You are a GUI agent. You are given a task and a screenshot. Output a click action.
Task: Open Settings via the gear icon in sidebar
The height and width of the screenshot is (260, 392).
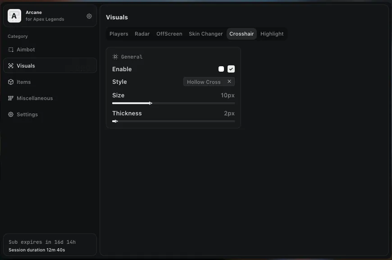[10, 114]
